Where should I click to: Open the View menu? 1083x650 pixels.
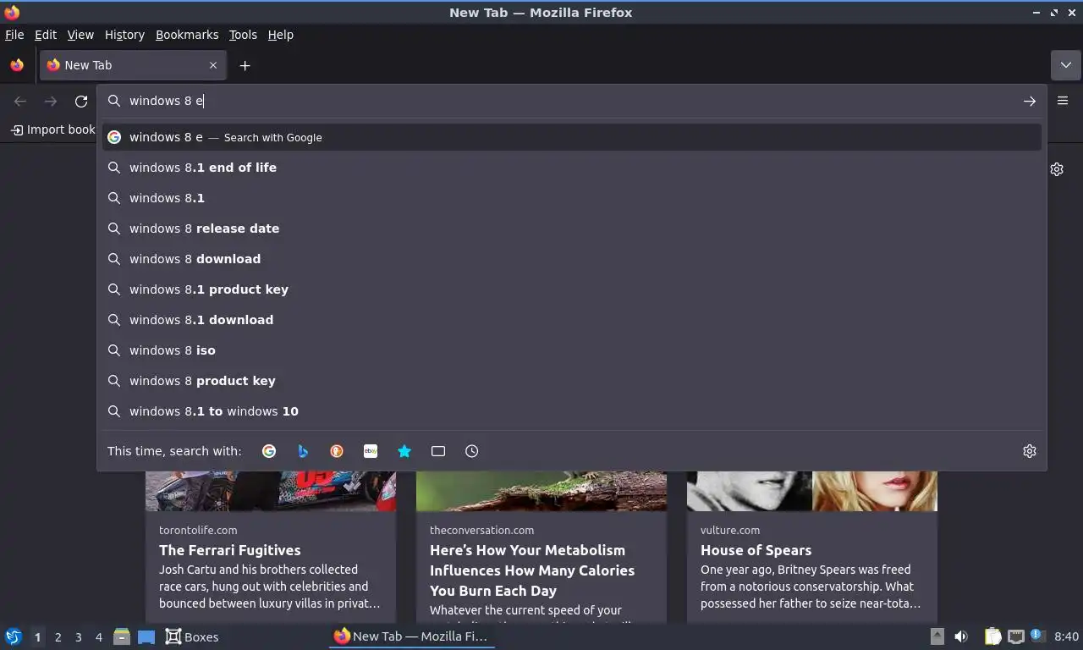(80, 35)
